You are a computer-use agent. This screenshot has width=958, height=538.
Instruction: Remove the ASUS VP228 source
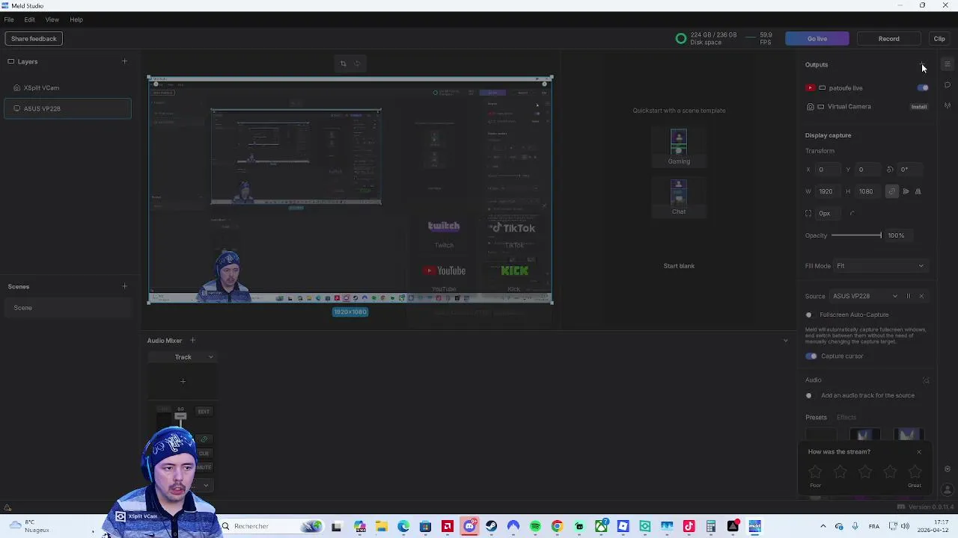click(x=921, y=296)
